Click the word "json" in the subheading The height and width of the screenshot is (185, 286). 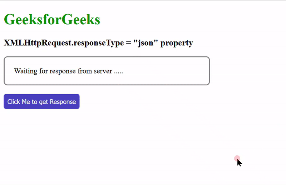coord(146,43)
